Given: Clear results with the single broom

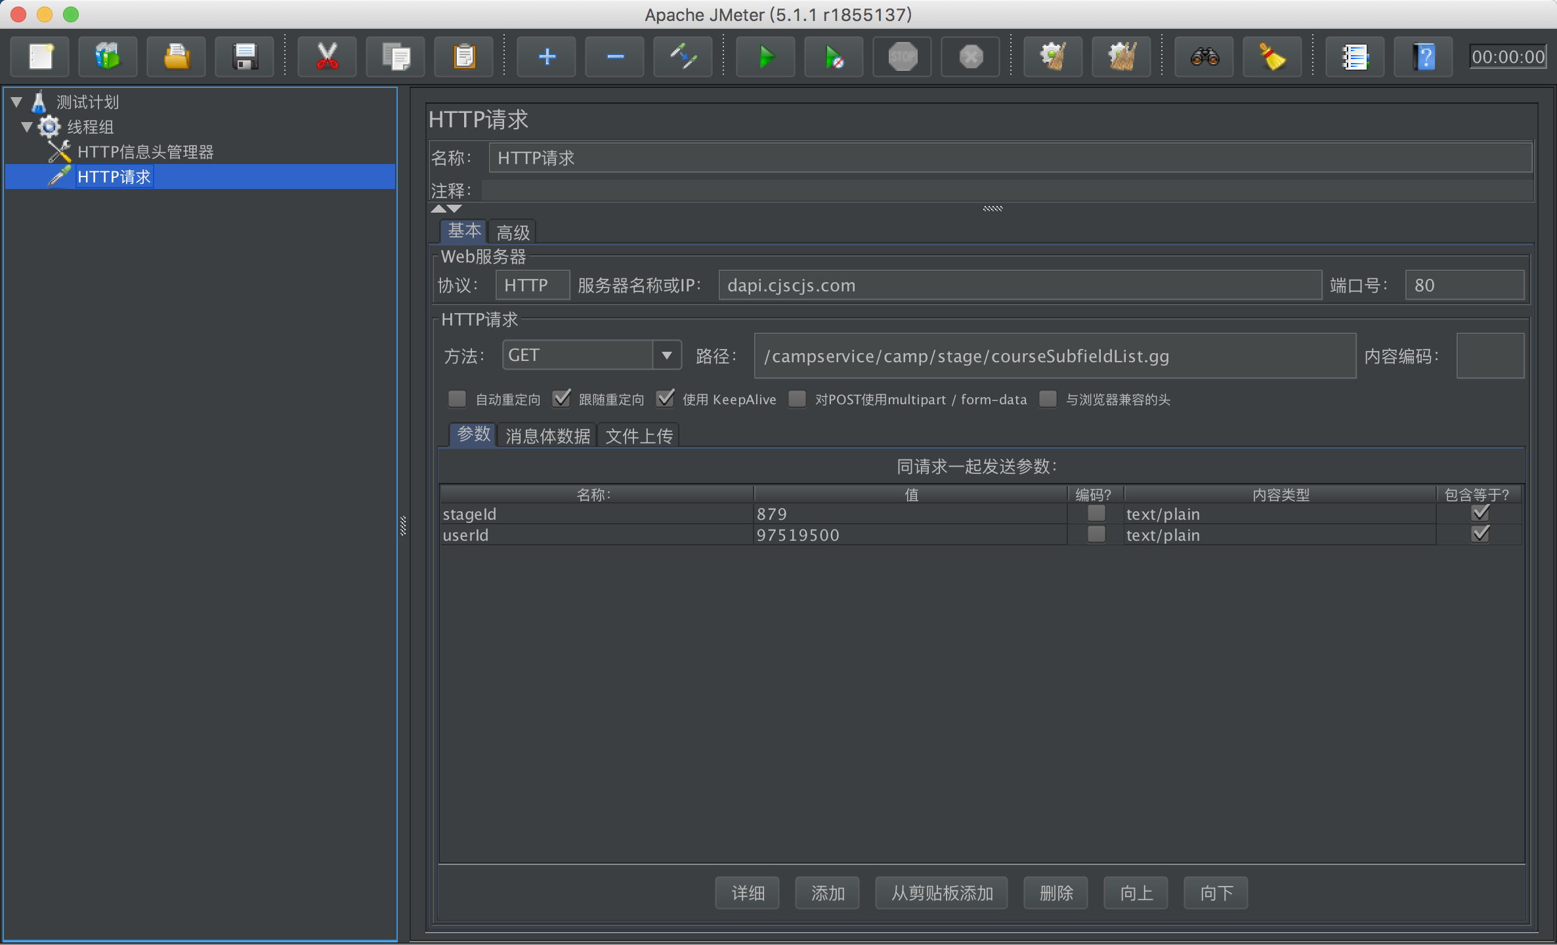Looking at the screenshot, I should pyautogui.click(x=1054, y=56).
